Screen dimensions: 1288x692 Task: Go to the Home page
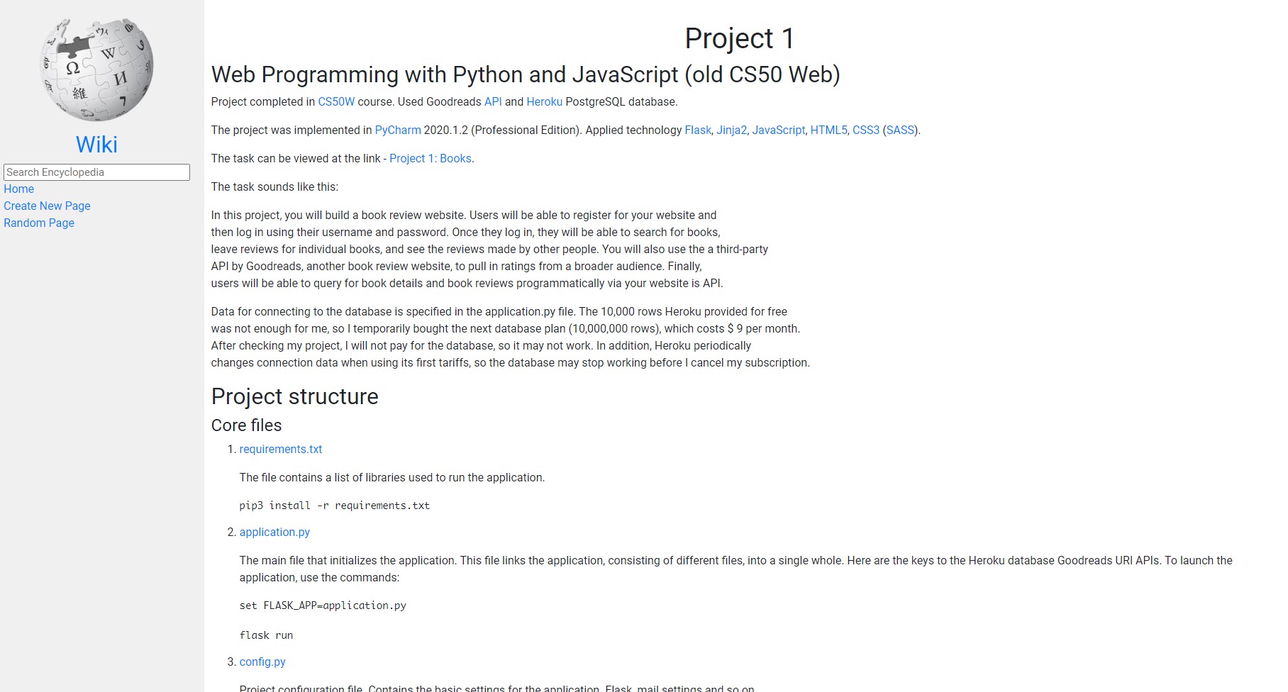click(x=19, y=189)
